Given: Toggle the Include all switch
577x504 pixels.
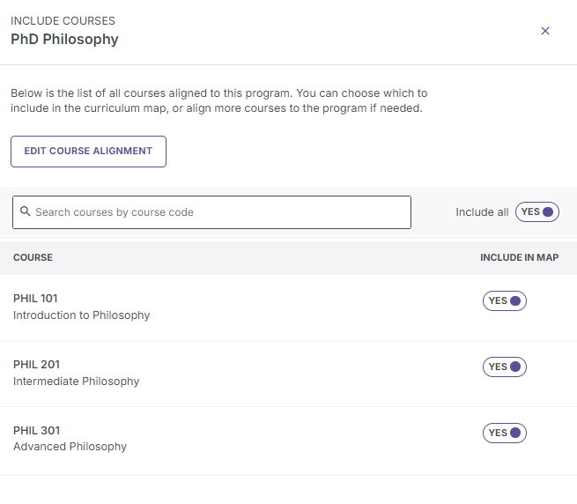Looking at the screenshot, I should 536,211.
